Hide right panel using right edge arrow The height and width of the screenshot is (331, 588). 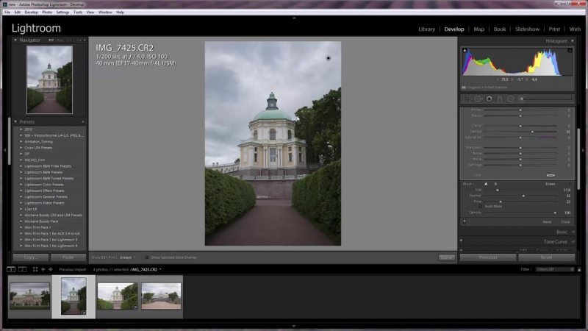coord(583,150)
